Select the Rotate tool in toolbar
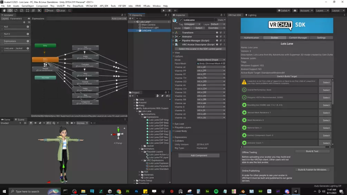 coord(16,11)
